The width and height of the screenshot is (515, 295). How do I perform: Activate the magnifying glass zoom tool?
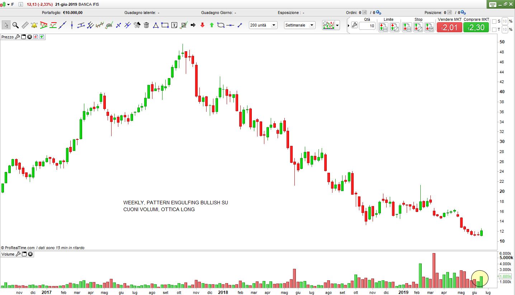pos(15,25)
